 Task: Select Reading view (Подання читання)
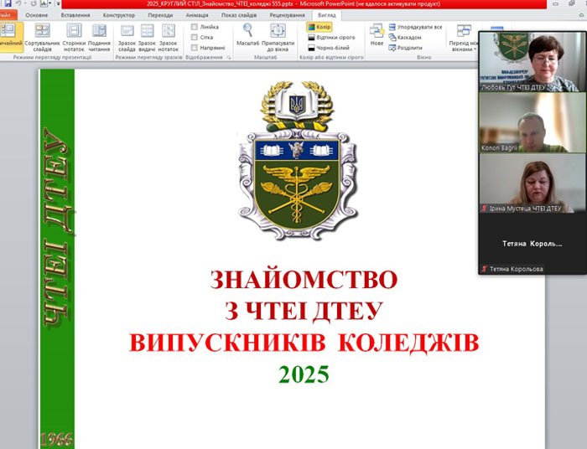99,37
